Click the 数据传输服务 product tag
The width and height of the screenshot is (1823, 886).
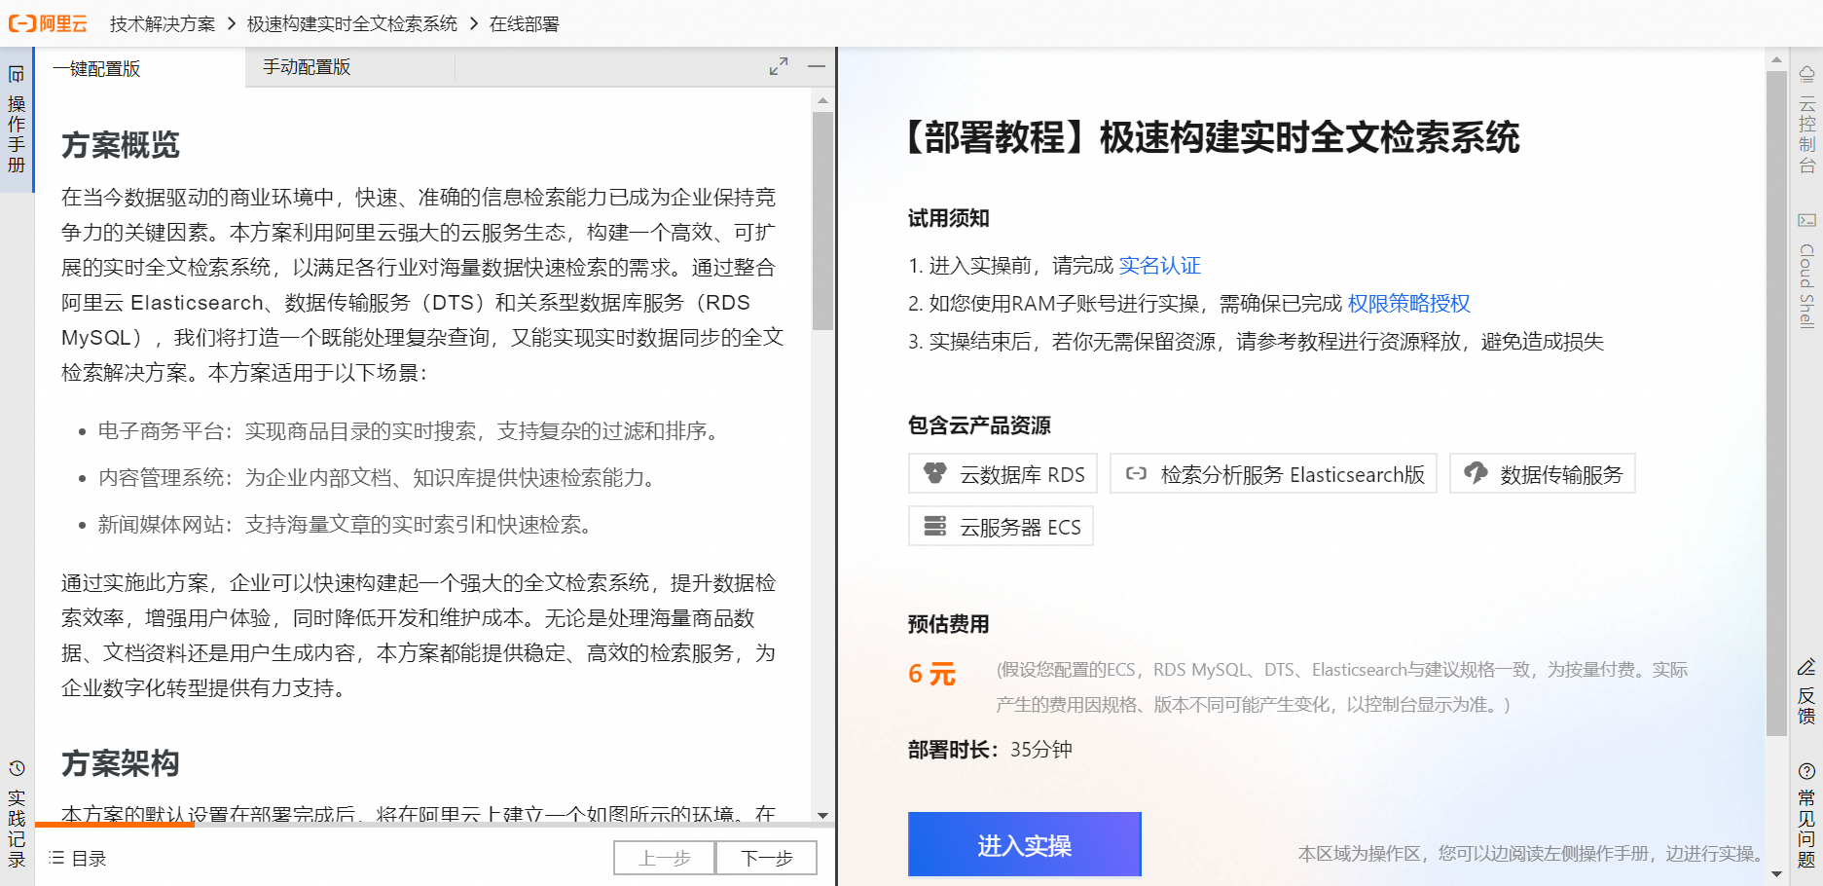tap(1543, 474)
